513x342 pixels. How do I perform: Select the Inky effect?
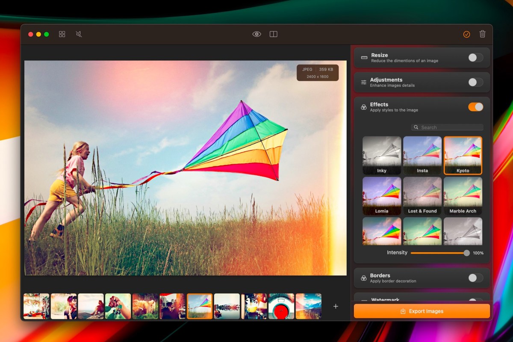(382, 156)
